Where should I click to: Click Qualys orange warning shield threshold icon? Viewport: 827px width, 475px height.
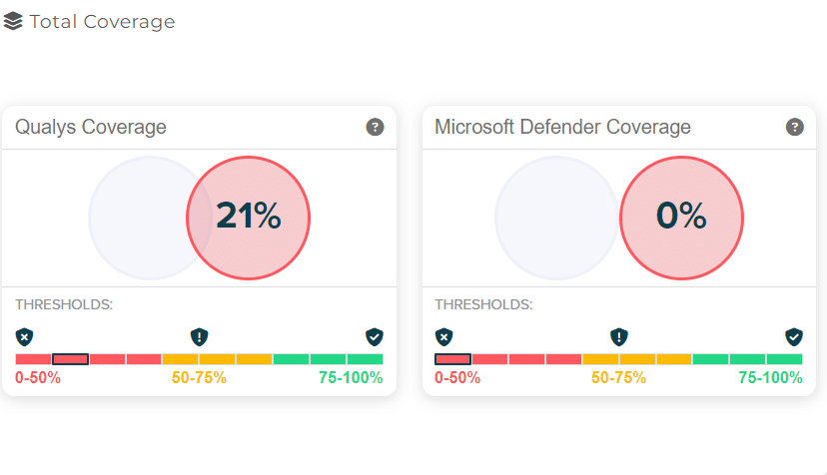pyautogui.click(x=199, y=336)
